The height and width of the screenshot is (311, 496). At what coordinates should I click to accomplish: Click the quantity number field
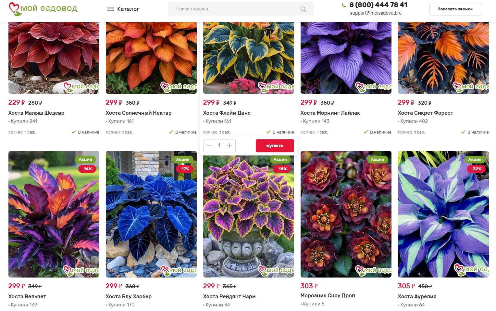219,146
